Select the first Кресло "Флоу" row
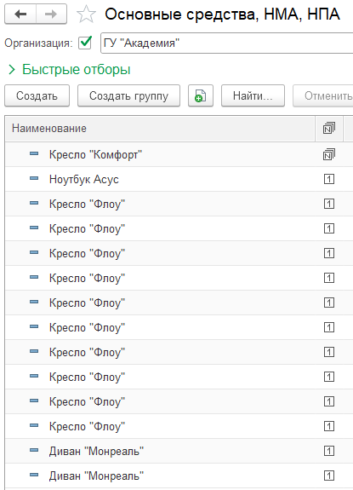This screenshot has width=353, height=490. click(179, 204)
